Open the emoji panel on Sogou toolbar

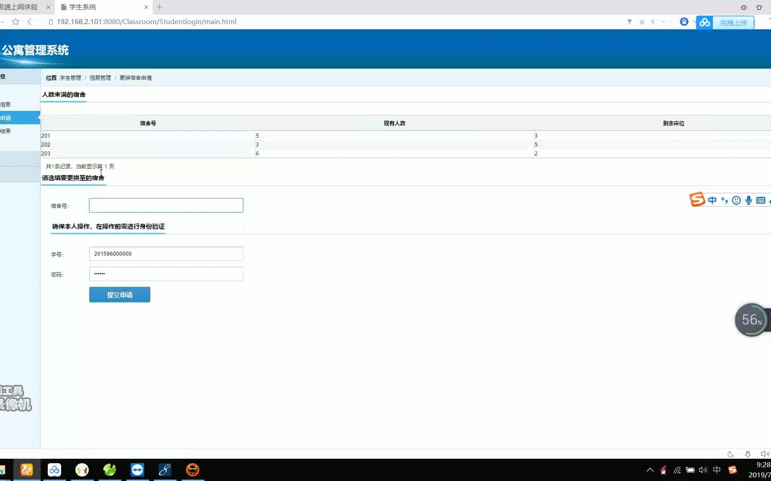click(736, 200)
